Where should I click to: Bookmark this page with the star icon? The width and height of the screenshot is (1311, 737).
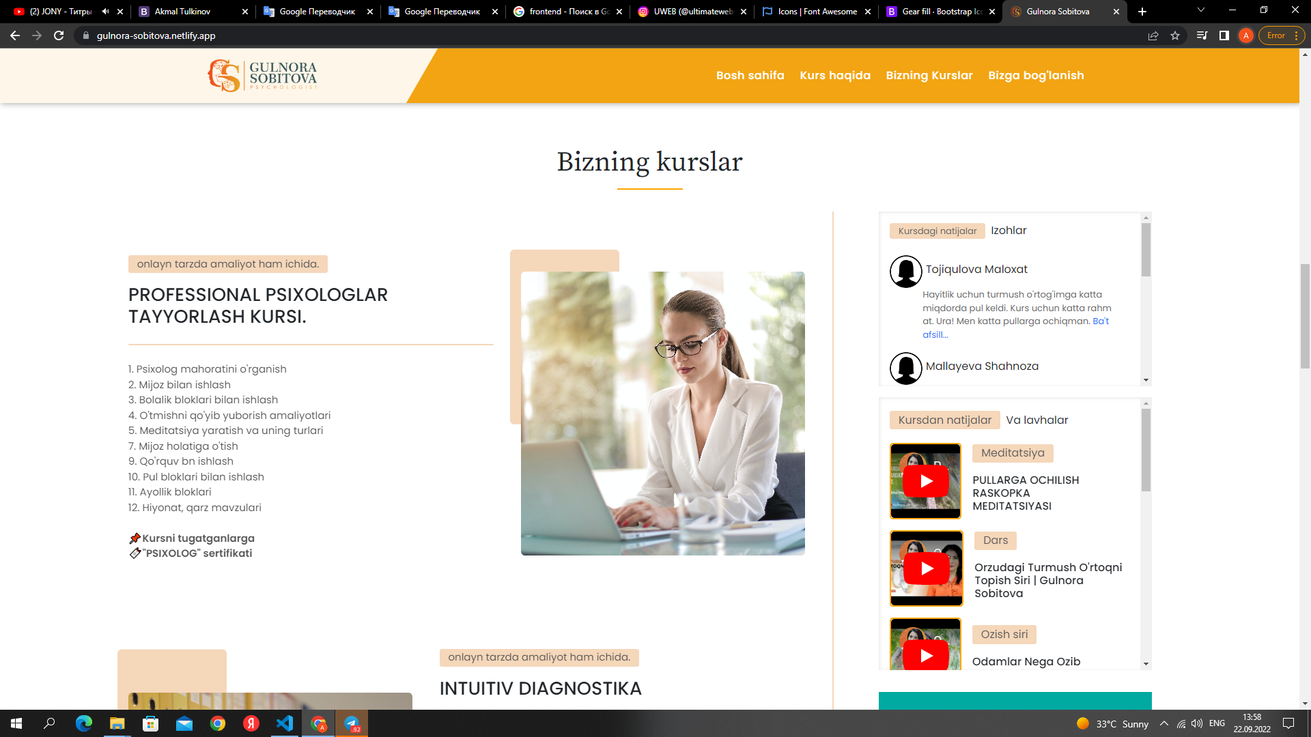[1175, 35]
